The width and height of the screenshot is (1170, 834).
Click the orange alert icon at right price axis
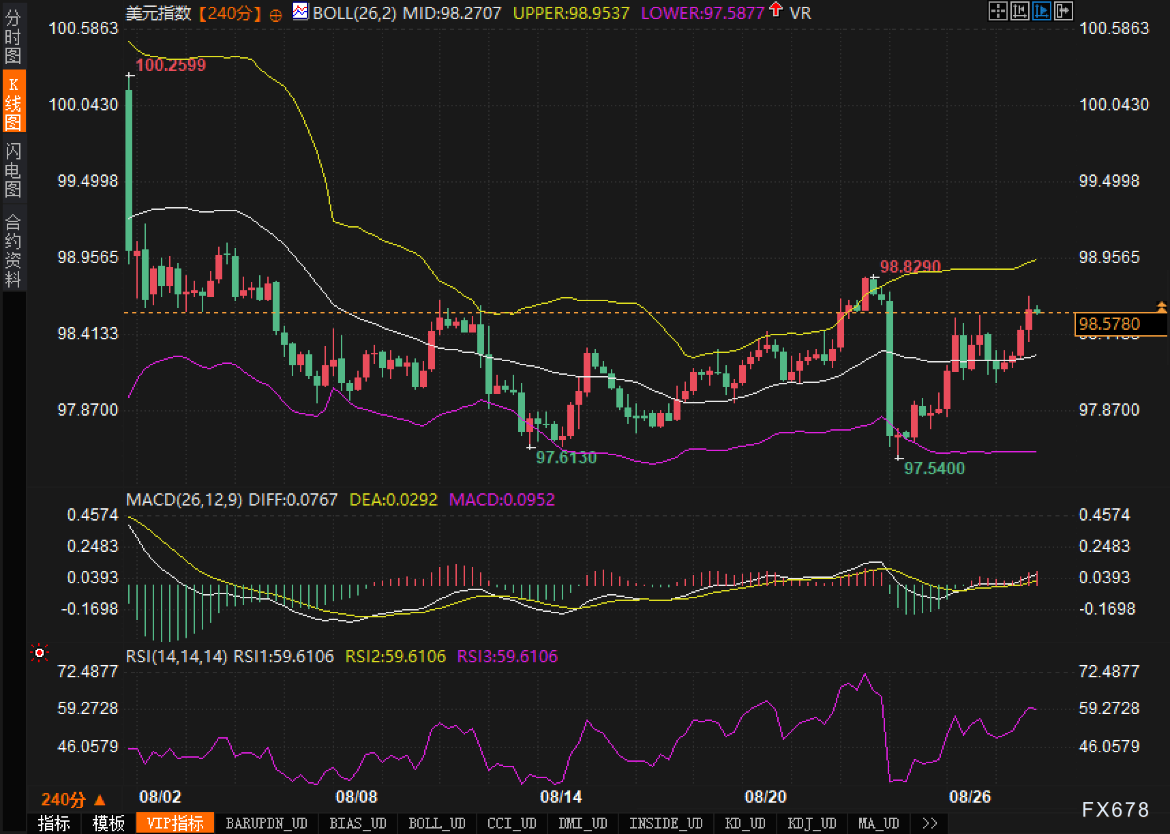pos(1162,307)
